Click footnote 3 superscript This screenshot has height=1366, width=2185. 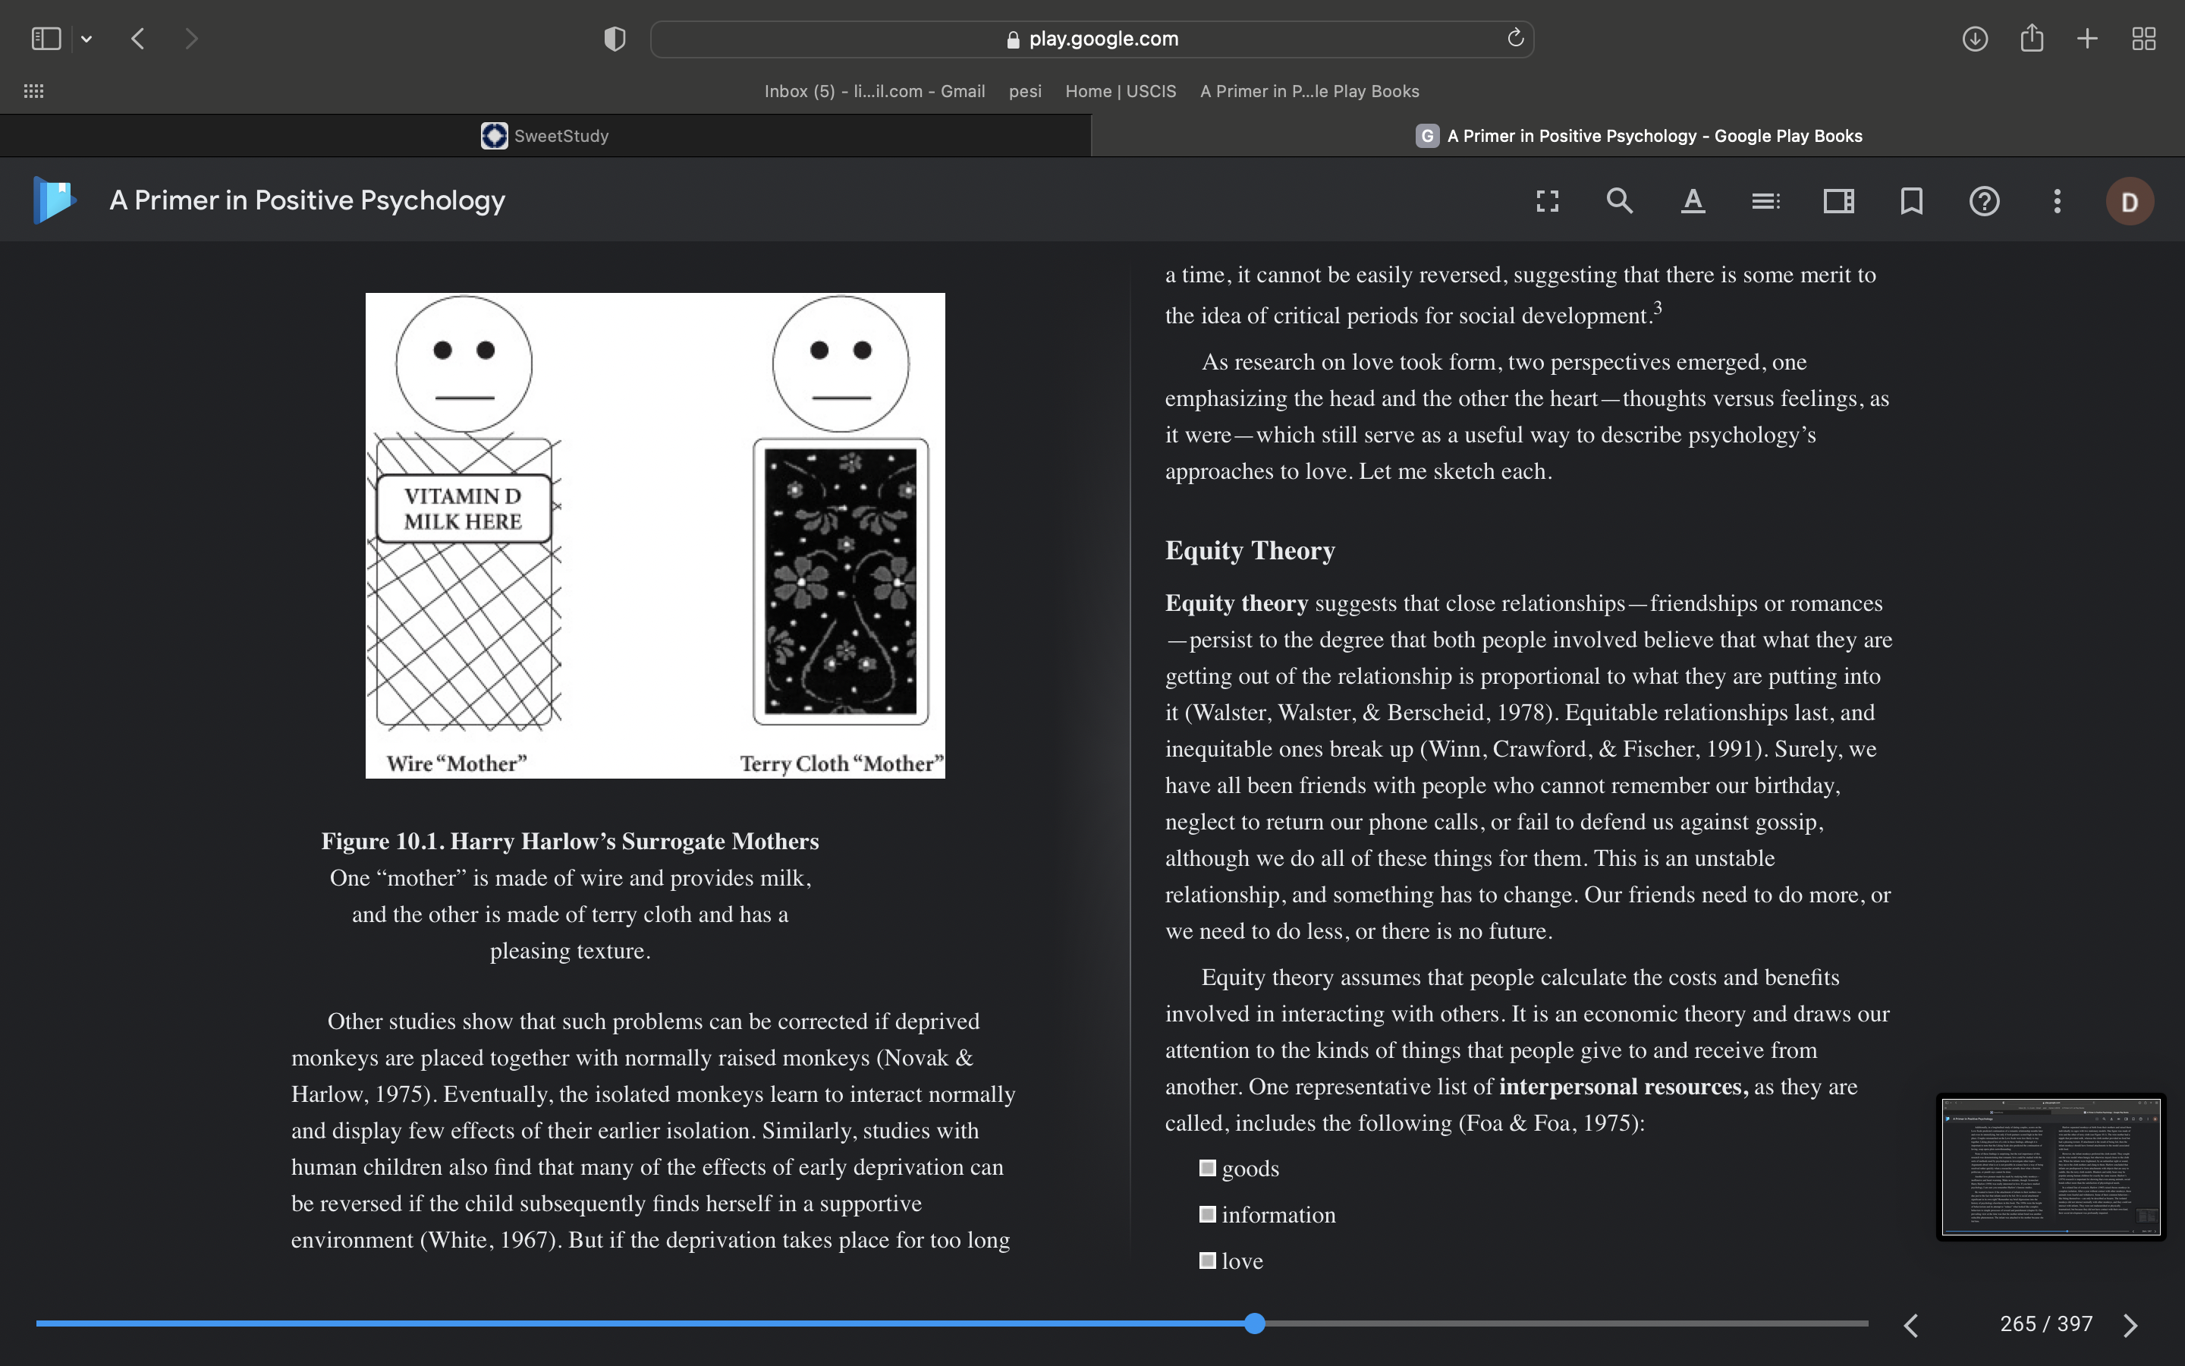click(x=1657, y=307)
